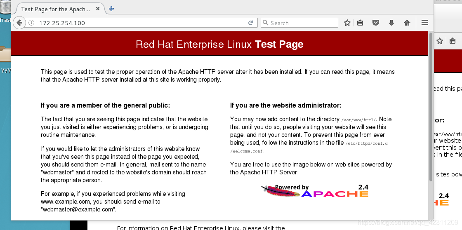Open the downloads arrow icon
Screen dimensions: 462x230
[391, 23]
